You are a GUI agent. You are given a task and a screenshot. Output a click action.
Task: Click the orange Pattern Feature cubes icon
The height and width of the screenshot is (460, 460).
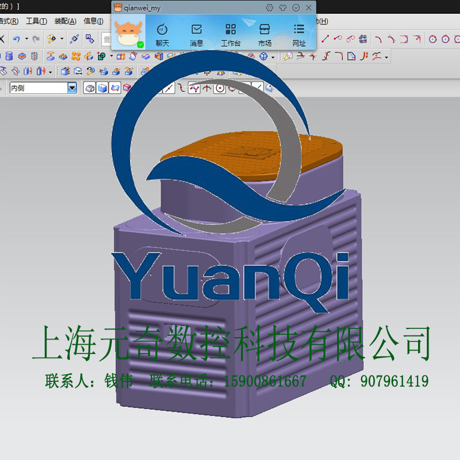76,56
